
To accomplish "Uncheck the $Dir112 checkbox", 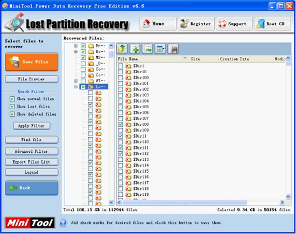I will (x=120, y=154).
